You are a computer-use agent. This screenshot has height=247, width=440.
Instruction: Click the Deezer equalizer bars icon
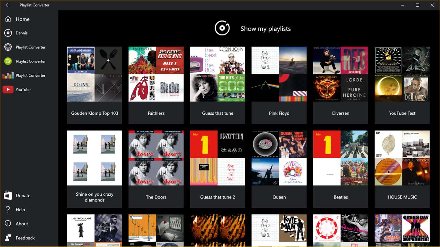[x=8, y=75]
